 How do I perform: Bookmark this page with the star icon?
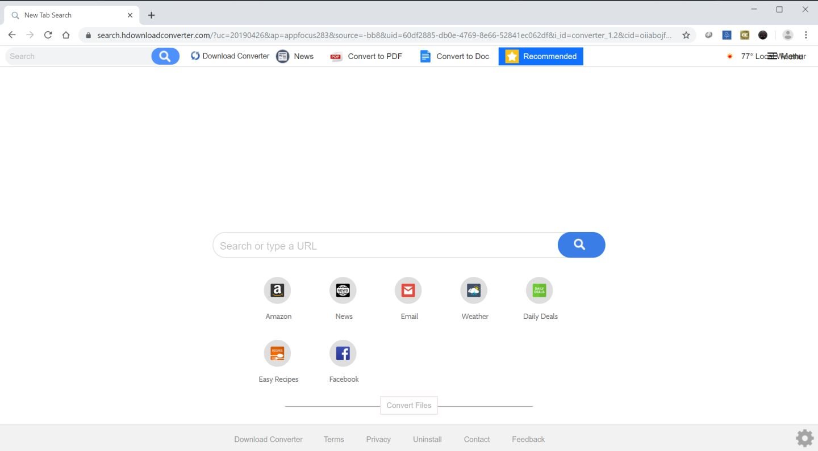(686, 35)
